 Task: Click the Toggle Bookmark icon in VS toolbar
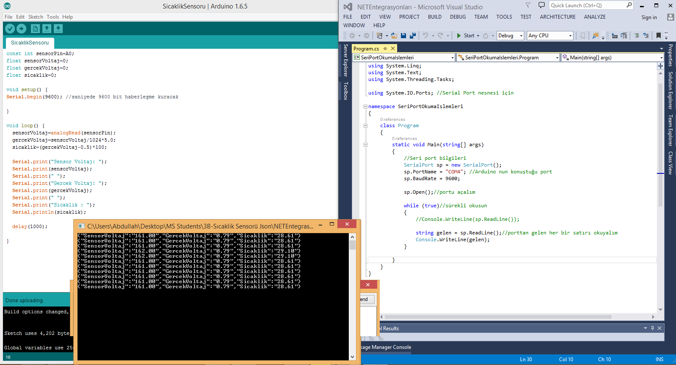(x=659, y=36)
